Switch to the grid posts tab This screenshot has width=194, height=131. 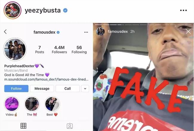click(x=23, y=126)
